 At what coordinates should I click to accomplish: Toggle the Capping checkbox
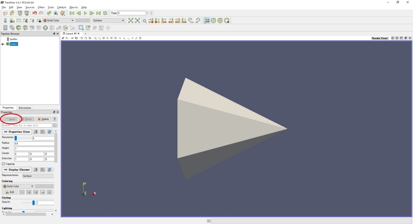tap(3, 164)
